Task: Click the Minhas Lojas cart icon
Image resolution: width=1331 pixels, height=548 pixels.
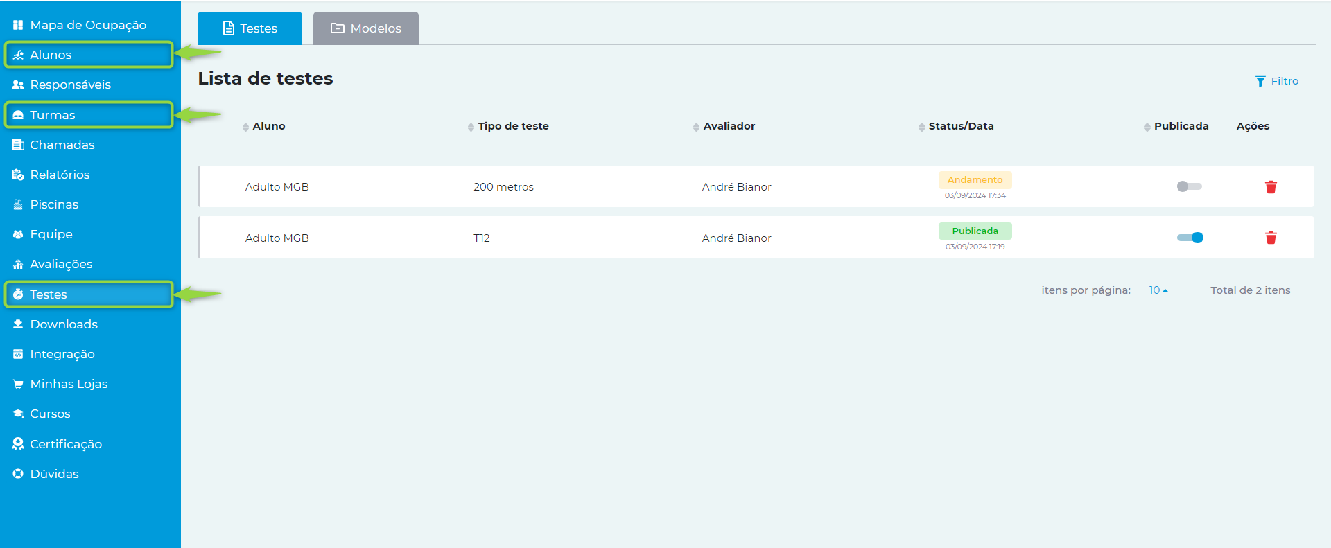Action: pyautogui.click(x=18, y=384)
